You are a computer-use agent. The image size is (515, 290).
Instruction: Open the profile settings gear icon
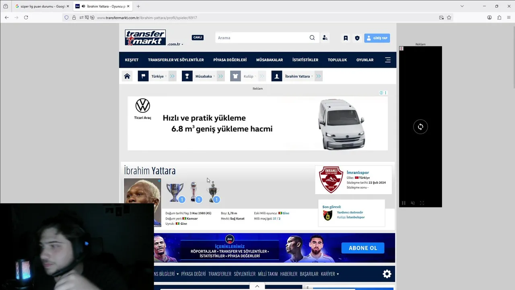[x=387, y=274]
